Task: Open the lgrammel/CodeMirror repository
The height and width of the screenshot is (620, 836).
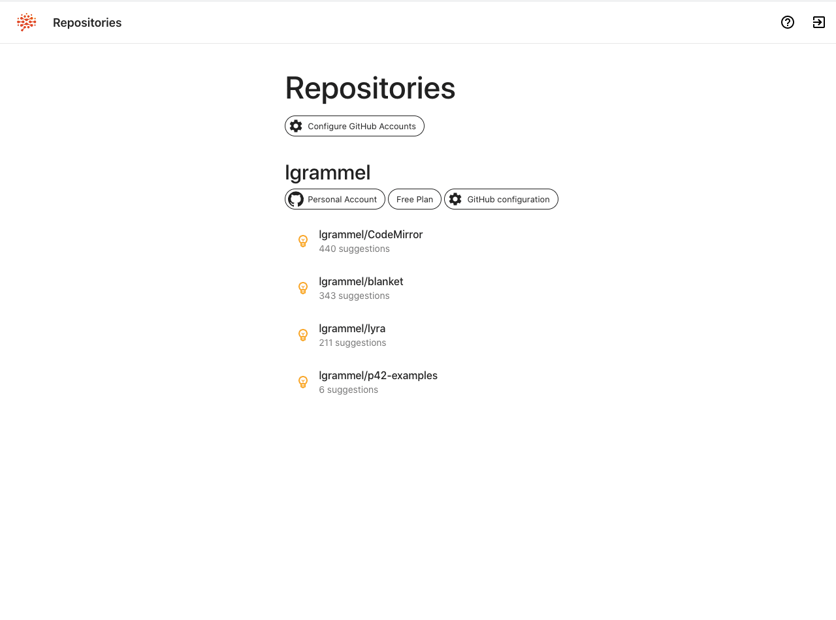Action: [x=371, y=234]
